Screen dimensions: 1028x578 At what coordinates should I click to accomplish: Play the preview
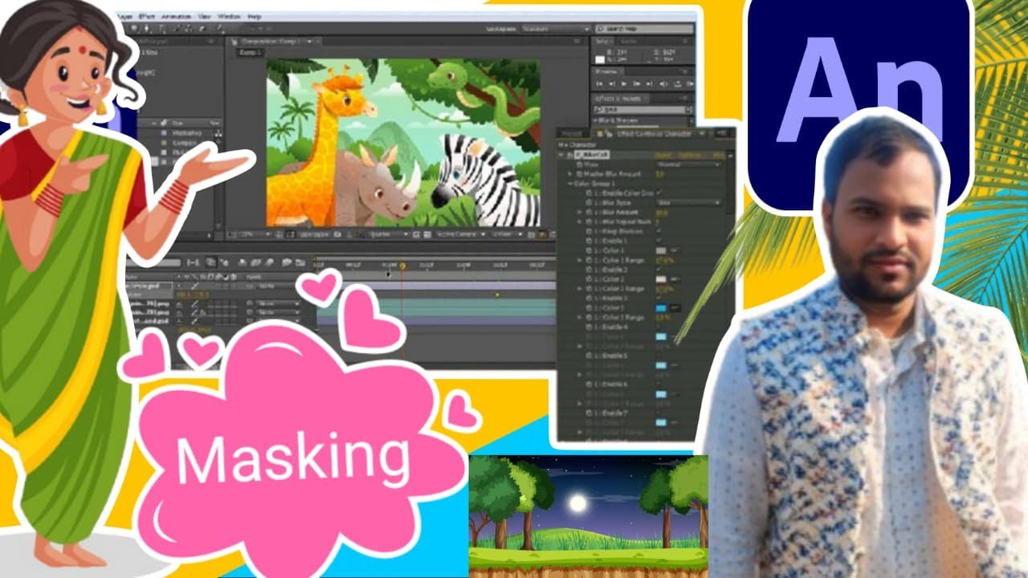point(624,83)
